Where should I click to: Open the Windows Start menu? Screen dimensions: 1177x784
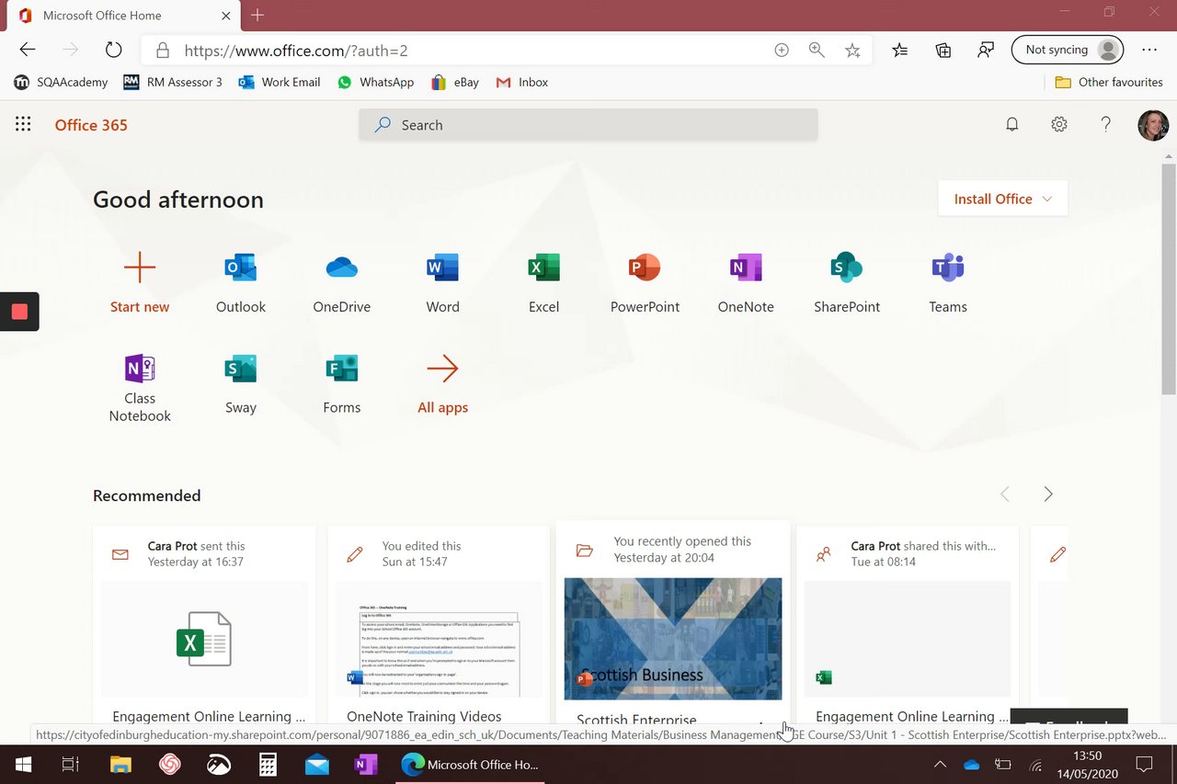point(23,764)
